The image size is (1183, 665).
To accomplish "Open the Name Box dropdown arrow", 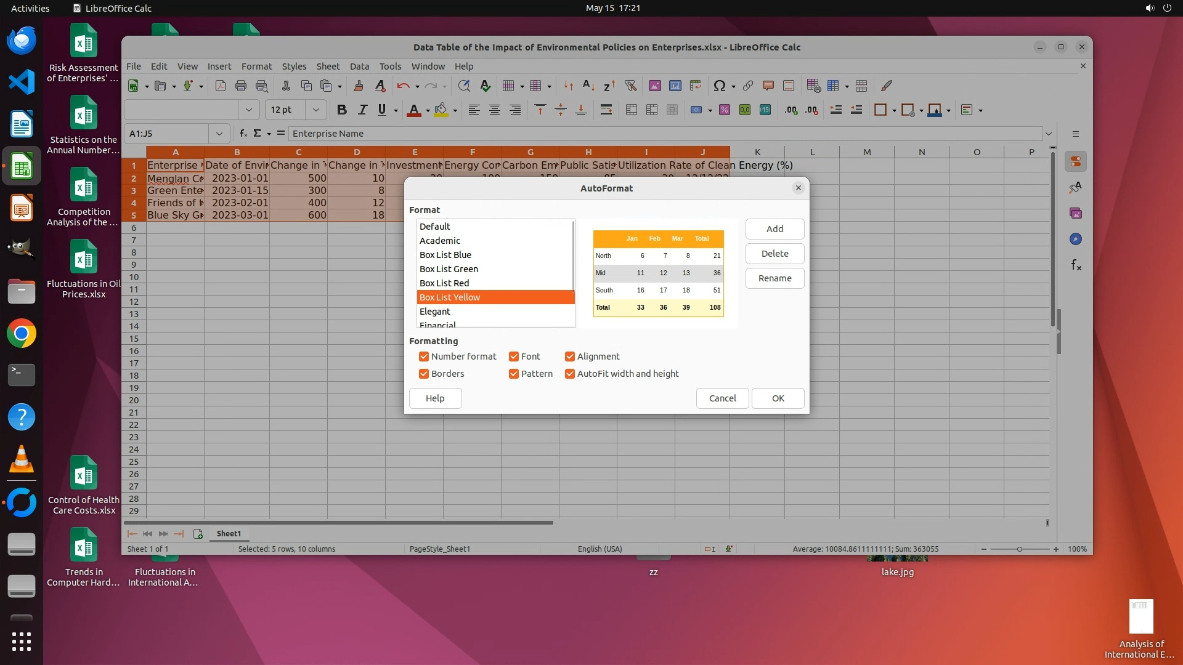I will pyautogui.click(x=219, y=134).
